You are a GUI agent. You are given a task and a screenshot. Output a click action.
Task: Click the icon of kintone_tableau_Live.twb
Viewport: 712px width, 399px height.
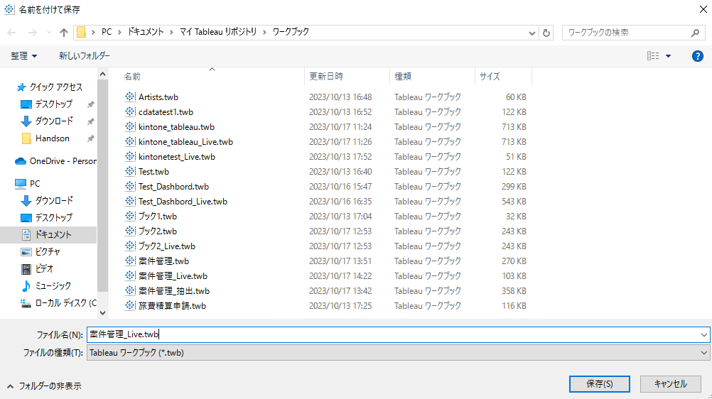[130, 141]
